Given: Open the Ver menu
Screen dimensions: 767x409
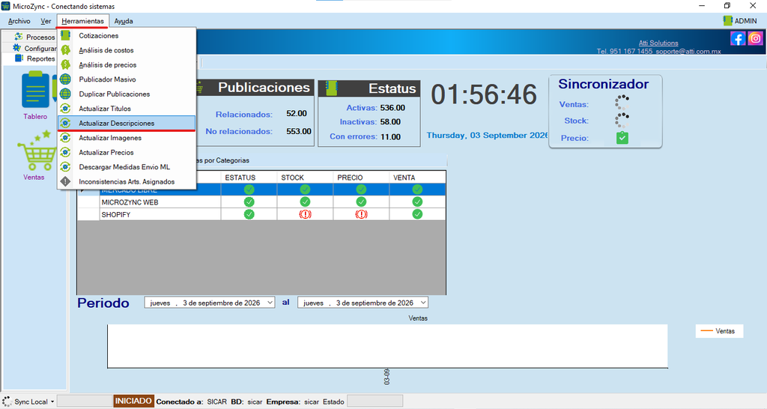Looking at the screenshot, I should (x=46, y=21).
